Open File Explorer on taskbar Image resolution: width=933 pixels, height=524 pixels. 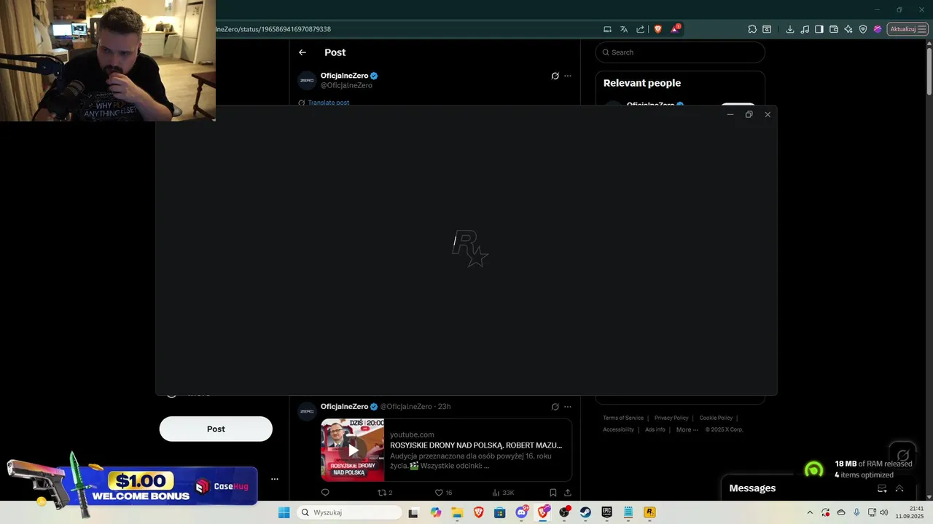coord(457,512)
